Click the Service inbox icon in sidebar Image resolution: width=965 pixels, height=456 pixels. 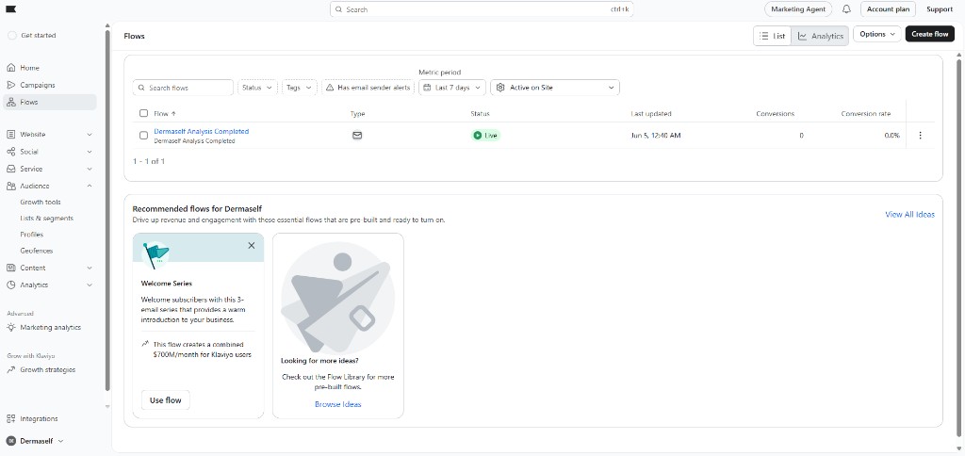point(11,169)
